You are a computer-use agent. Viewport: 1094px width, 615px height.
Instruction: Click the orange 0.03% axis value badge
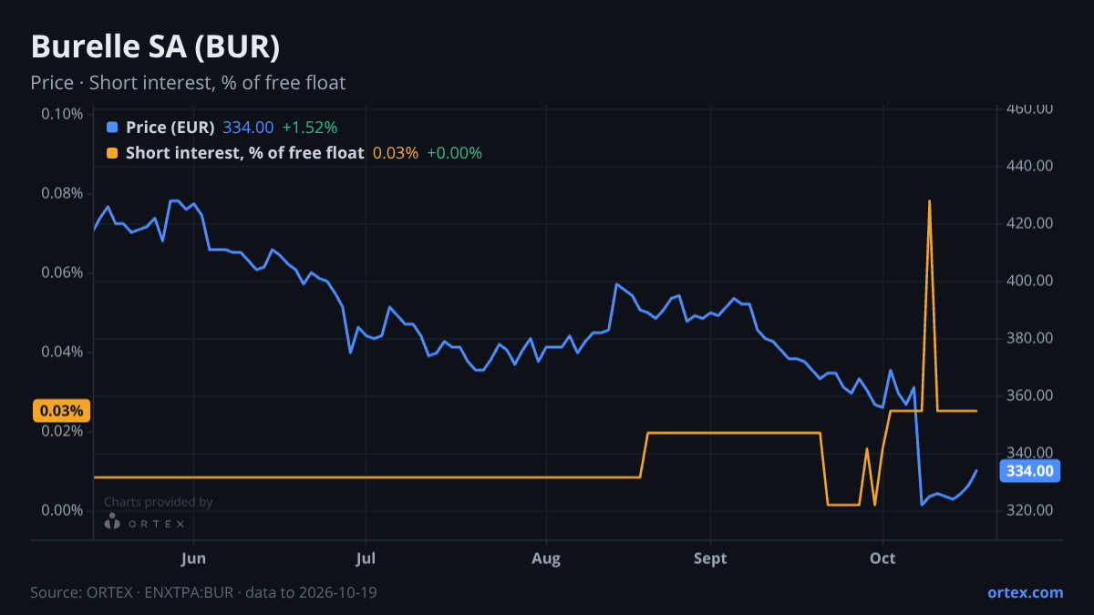pos(63,411)
